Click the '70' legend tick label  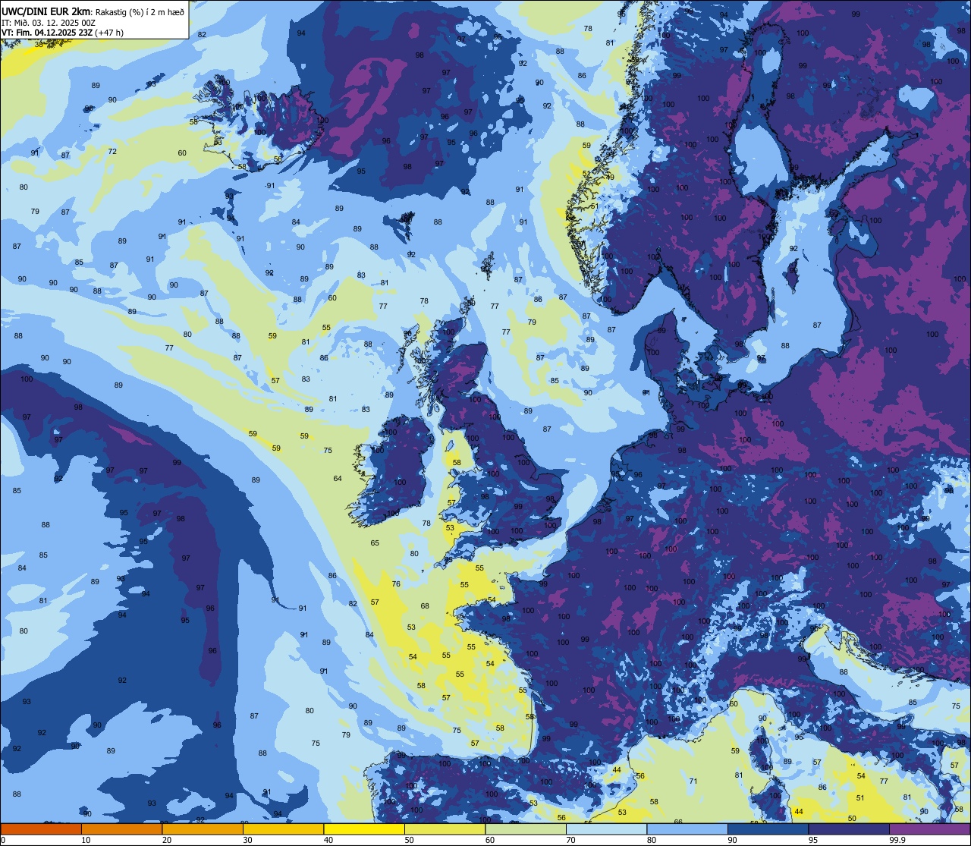(x=571, y=840)
